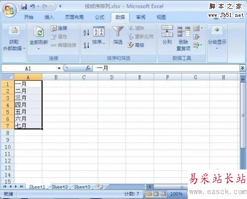Redo the last action
247x199 pixels.
pyautogui.click(x=44, y=6)
